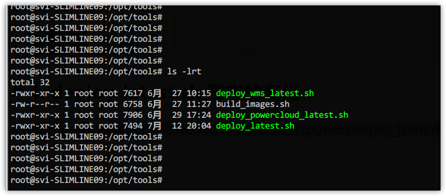Viewport: 446px width, 196px height.
Task: Click the deploy_powercloud_latest.sh filename
Action: click(x=282, y=115)
